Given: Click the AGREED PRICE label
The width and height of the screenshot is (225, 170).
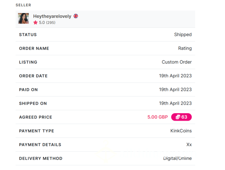Looking at the screenshot, I should click(36, 117).
